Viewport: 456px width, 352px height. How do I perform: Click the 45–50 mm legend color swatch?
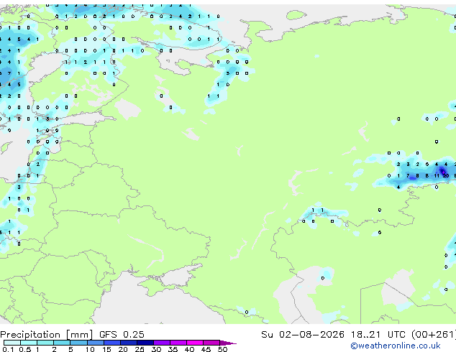click(x=211, y=343)
